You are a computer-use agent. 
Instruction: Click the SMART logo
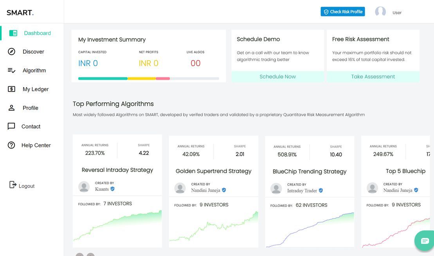[x=20, y=13]
